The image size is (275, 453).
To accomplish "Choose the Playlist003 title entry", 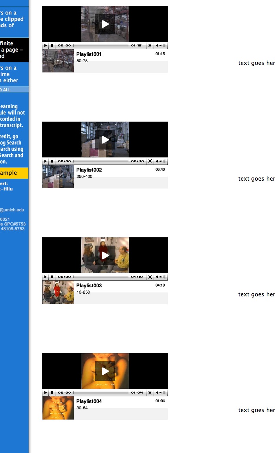I will point(89,285).
